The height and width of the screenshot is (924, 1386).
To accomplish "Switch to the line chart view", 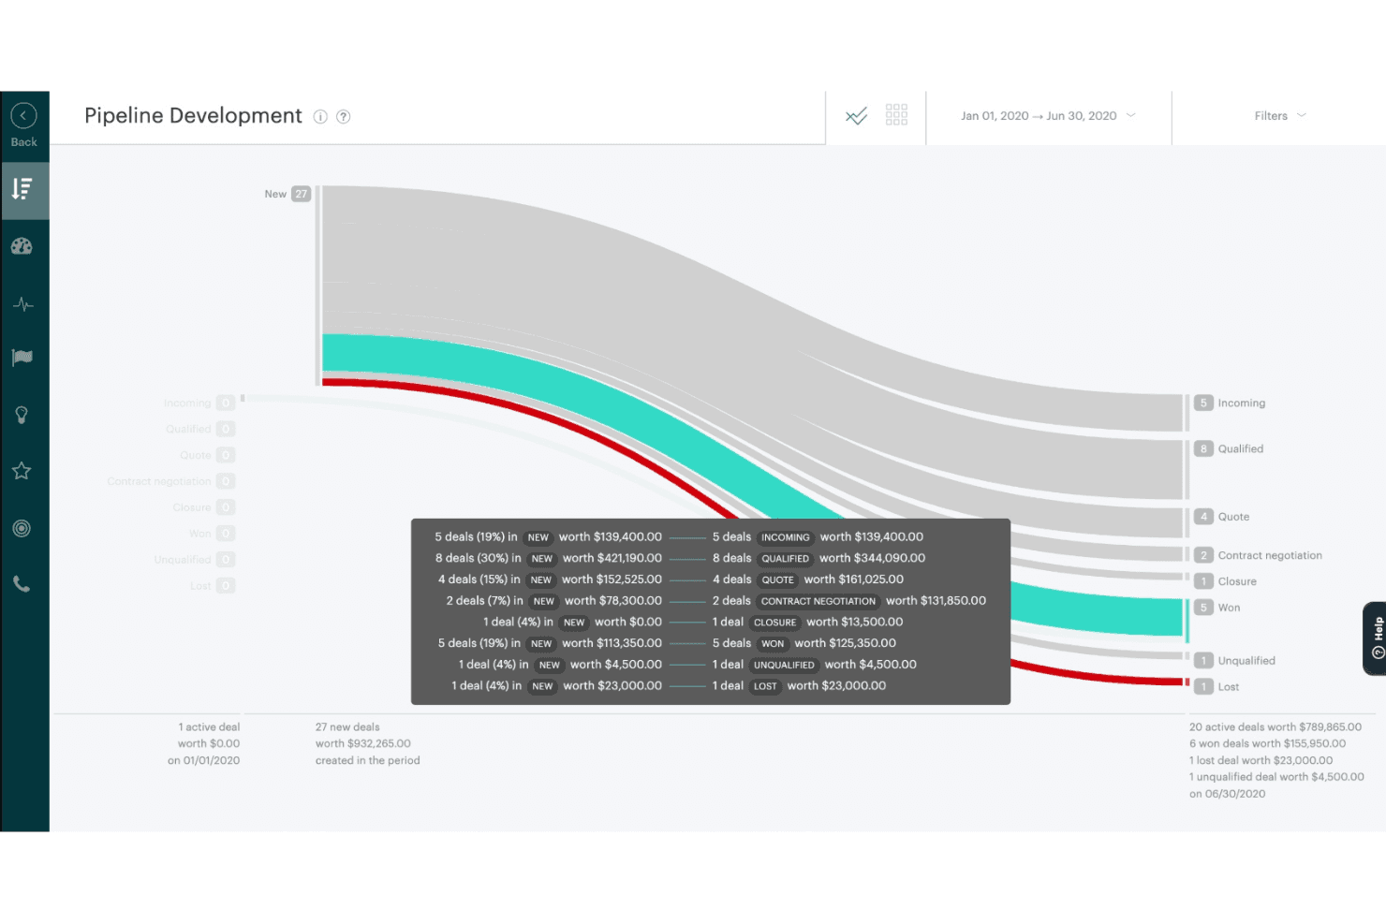I will [x=856, y=116].
